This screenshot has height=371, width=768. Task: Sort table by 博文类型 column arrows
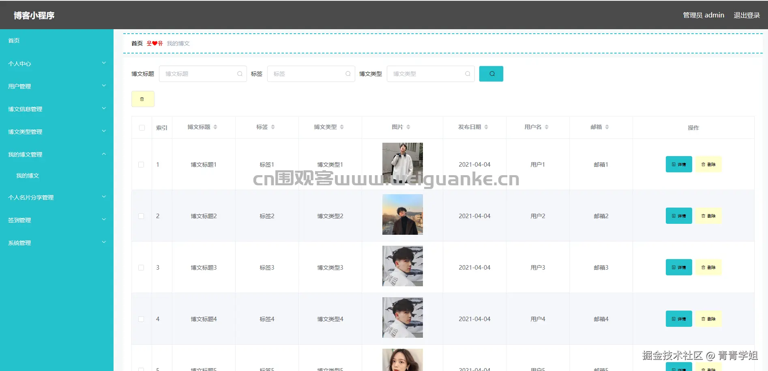[x=342, y=127]
